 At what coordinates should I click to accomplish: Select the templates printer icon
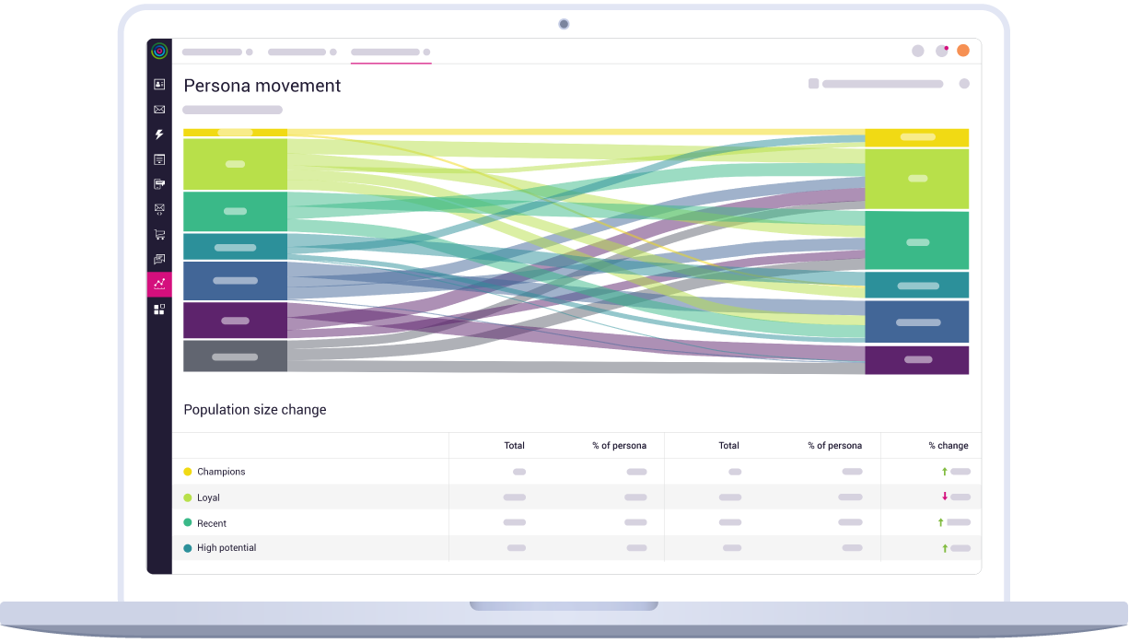click(x=158, y=183)
